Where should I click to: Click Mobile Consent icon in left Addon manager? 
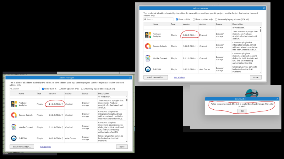(x=14, y=127)
